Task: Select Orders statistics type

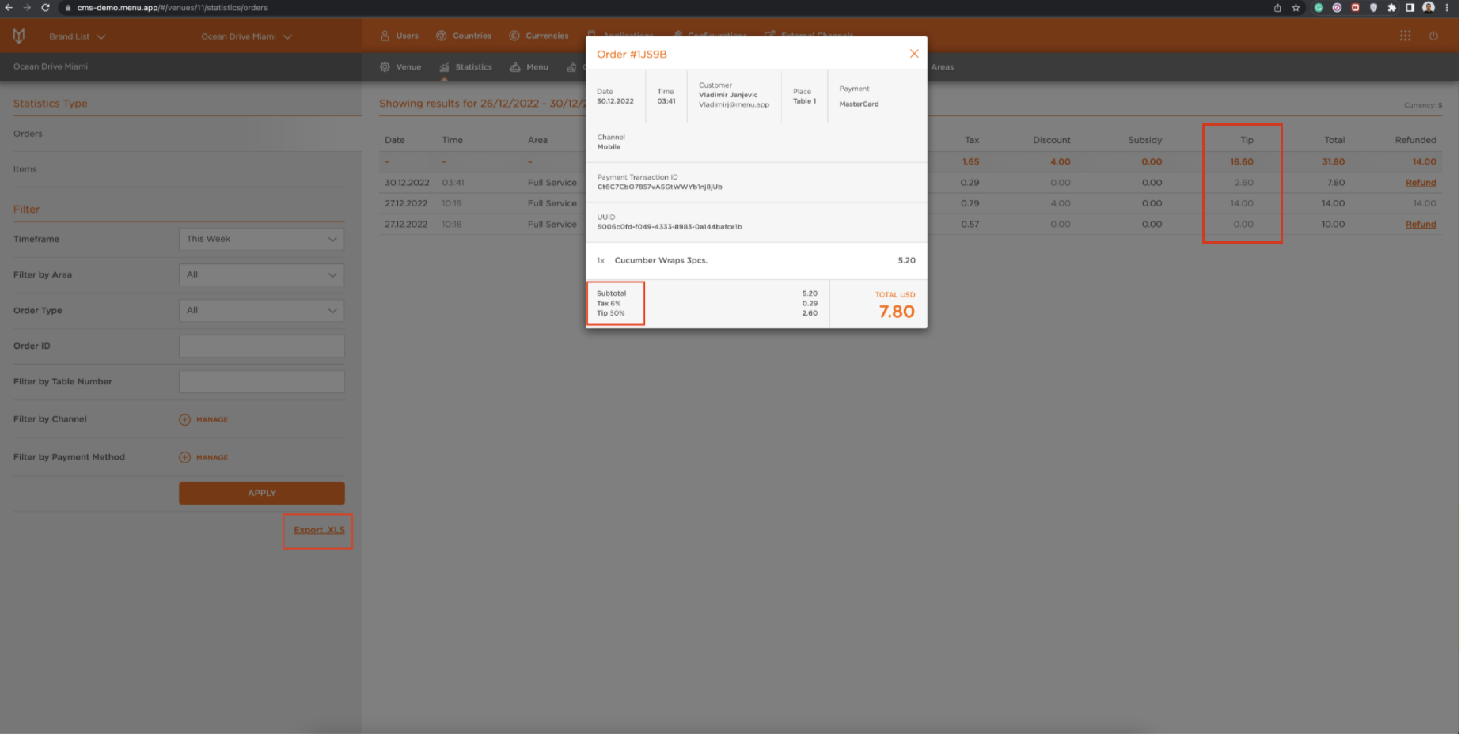Action: [x=28, y=134]
